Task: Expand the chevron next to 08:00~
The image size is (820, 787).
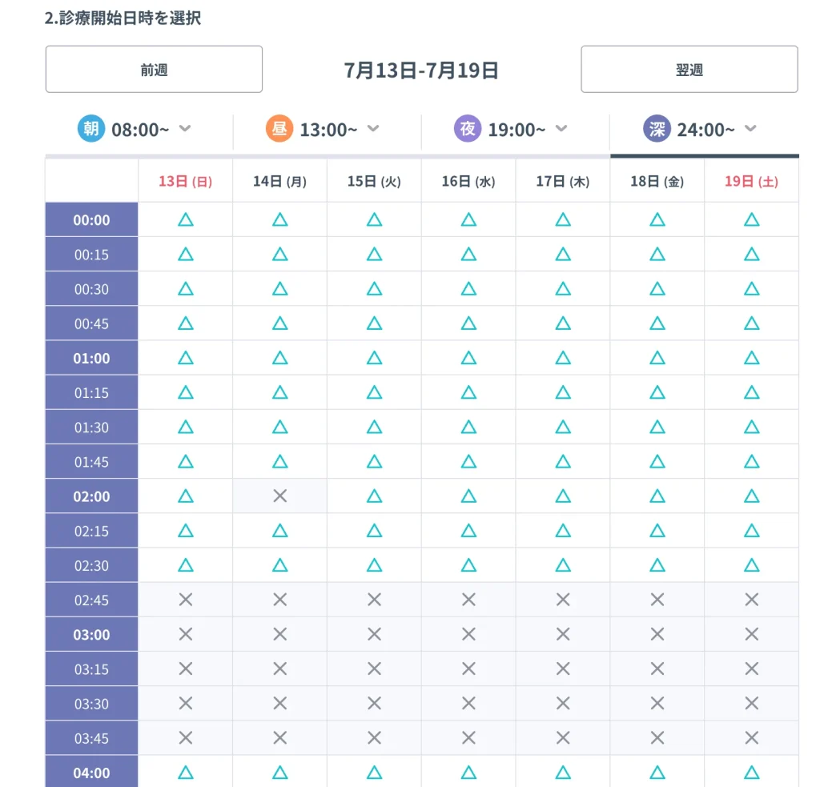Action: [185, 128]
